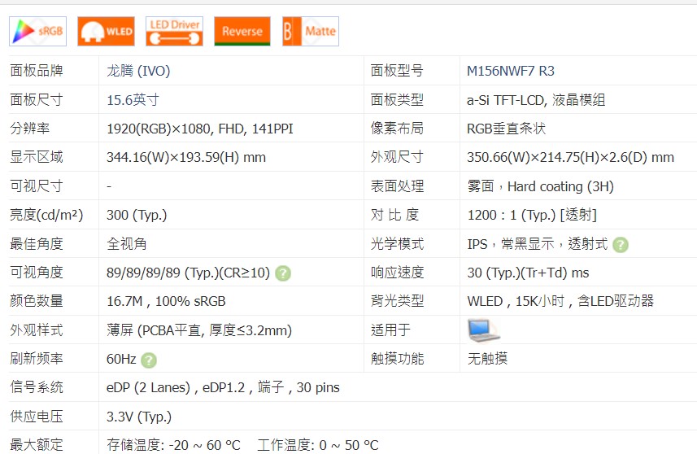Click the WLED backlight badge
The width and height of the screenshot is (697, 454).
coord(106,31)
